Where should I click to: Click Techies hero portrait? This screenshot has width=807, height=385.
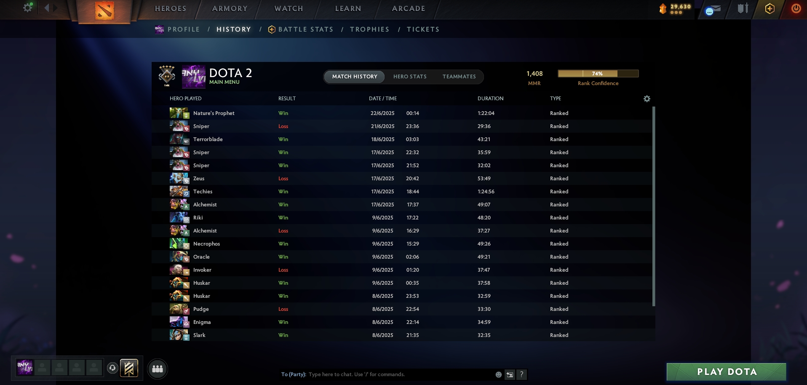179,191
